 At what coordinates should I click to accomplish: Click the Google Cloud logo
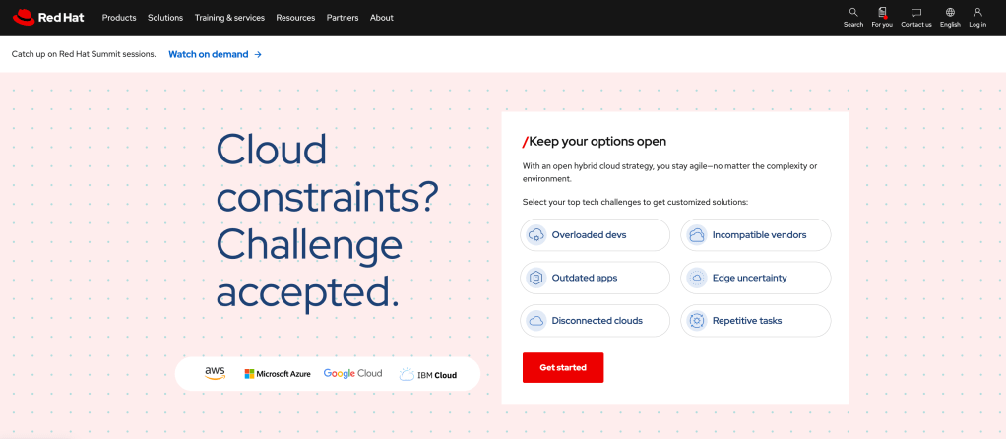pyautogui.click(x=352, y=374)
